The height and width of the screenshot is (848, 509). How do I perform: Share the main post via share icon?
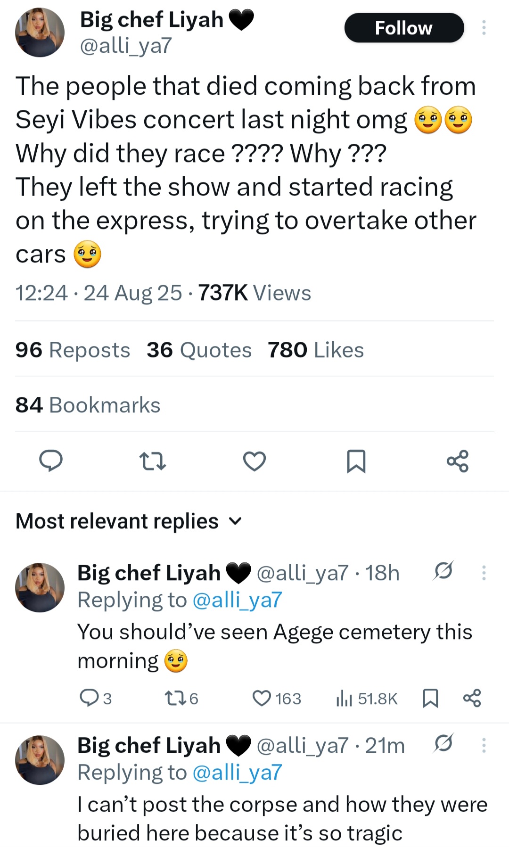[458, 461]
